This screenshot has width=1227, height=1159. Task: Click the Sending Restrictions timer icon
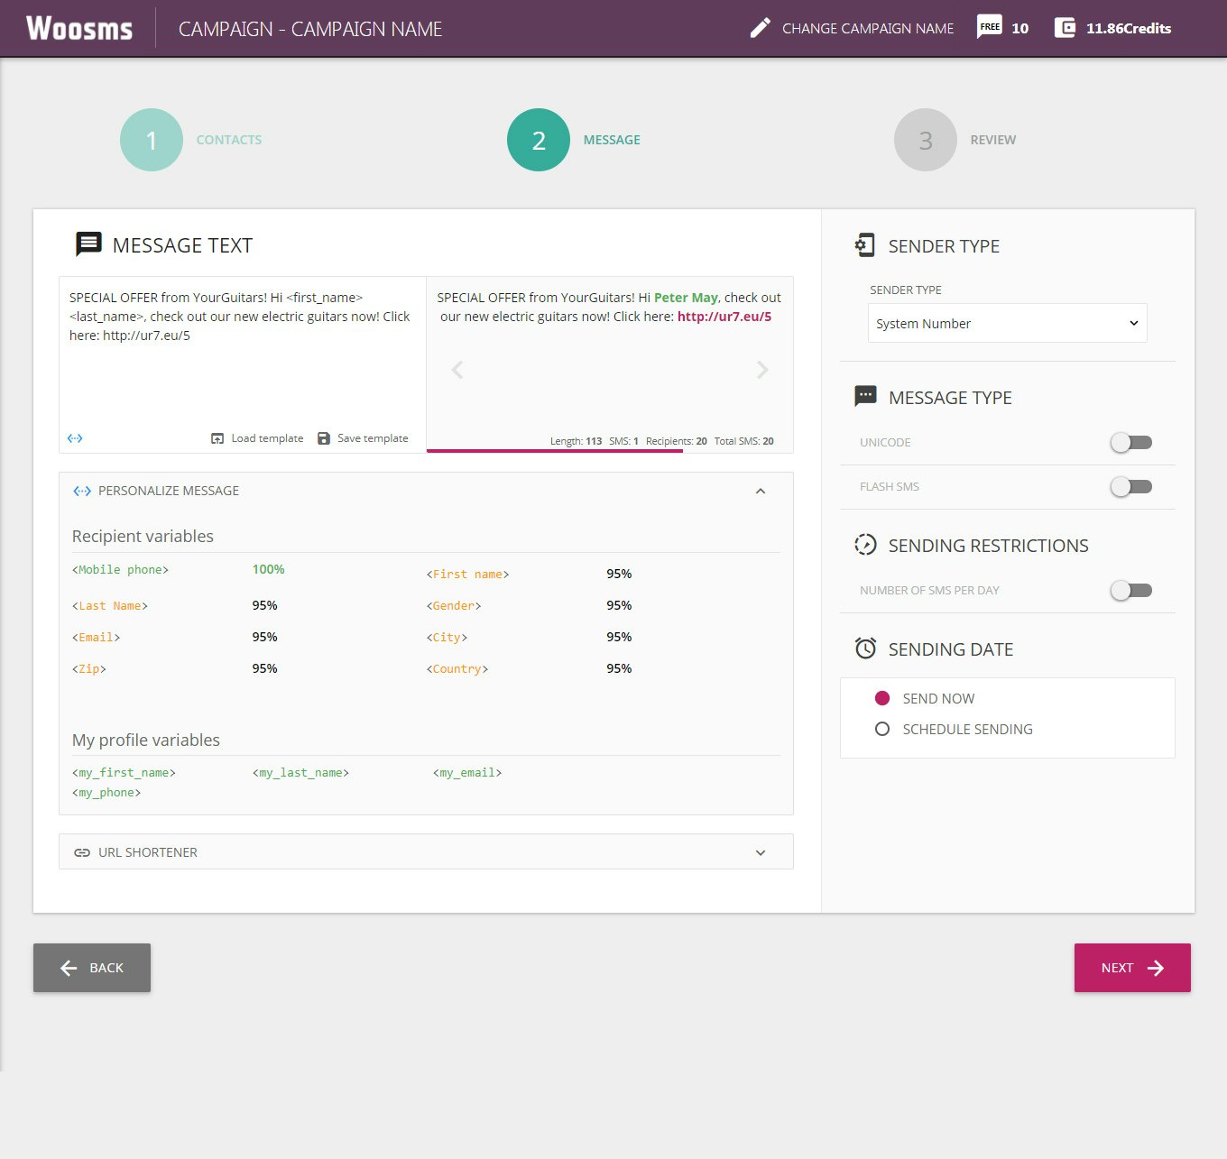pos(864,545)
